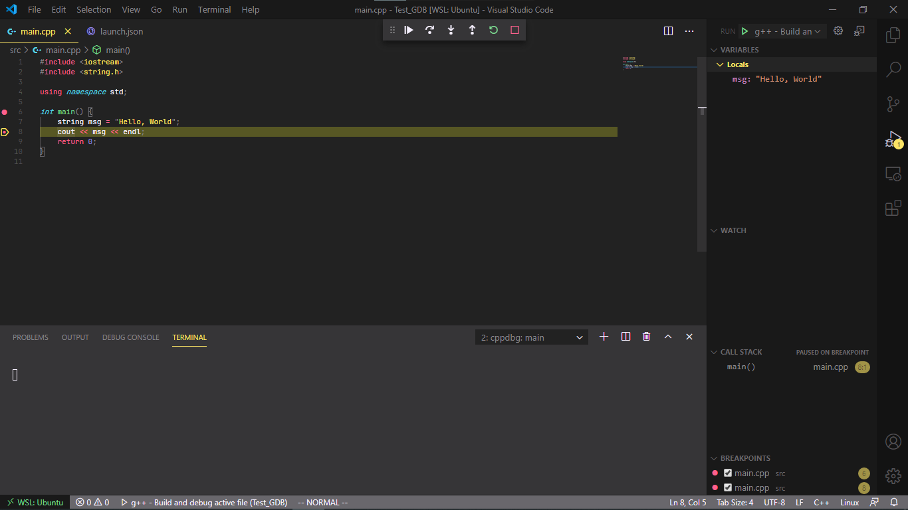
Task: Disable the breakpoint dot on line 6
Action: tap(5, 112)
